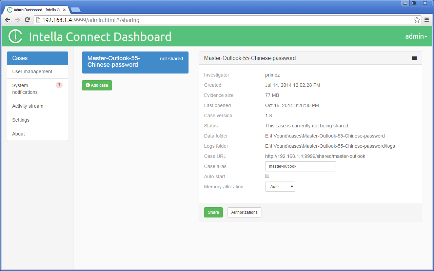
Task: Click the browser forward arrow
Action: 17,20
